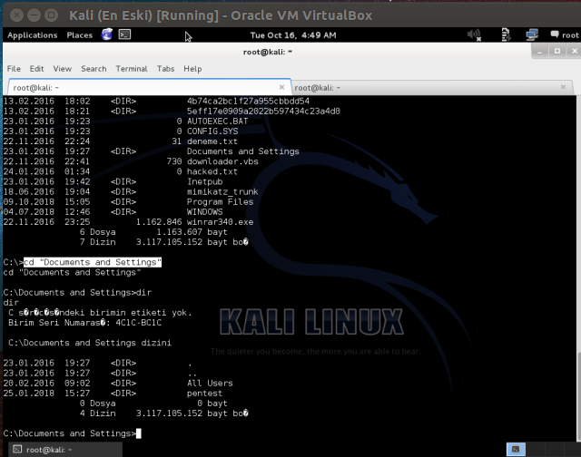Launch the Iceweasel browser icon in panel
The height and width of the screenshot is (457, 581).
tap(107, 34)
